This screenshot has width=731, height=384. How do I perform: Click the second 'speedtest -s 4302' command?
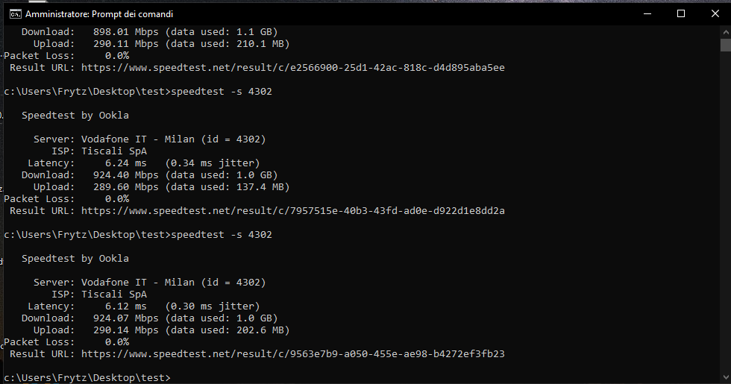pyautogui.click(x=222, y=234)
